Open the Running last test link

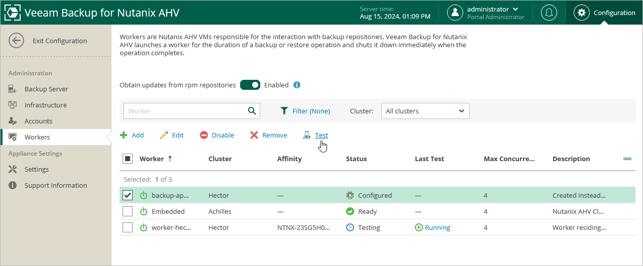(437, 227)
